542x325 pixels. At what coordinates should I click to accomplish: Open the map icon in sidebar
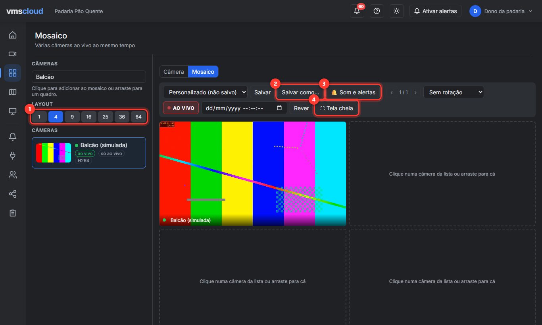(x=13, y=92)
